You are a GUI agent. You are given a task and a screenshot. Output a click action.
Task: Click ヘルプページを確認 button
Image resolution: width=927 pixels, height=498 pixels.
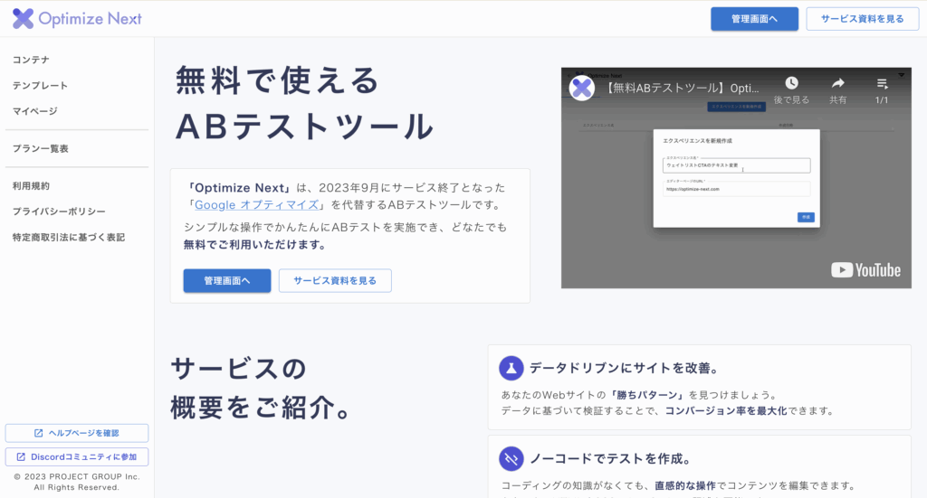(77, 433)
